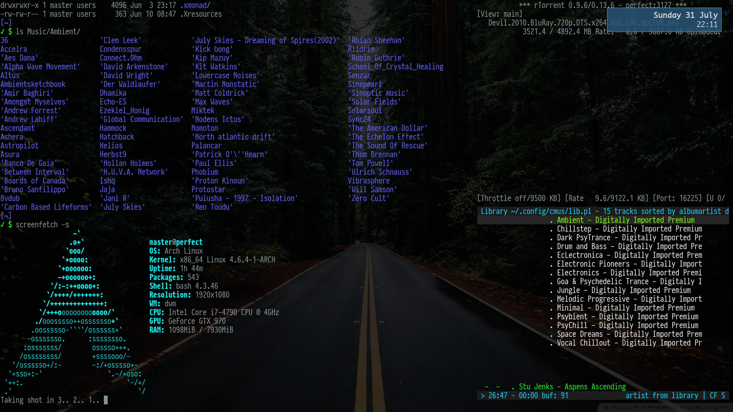The image size is (733, 412).
Task: Click GPU: GeForce GTX 970 line
Action: [187, 321]
